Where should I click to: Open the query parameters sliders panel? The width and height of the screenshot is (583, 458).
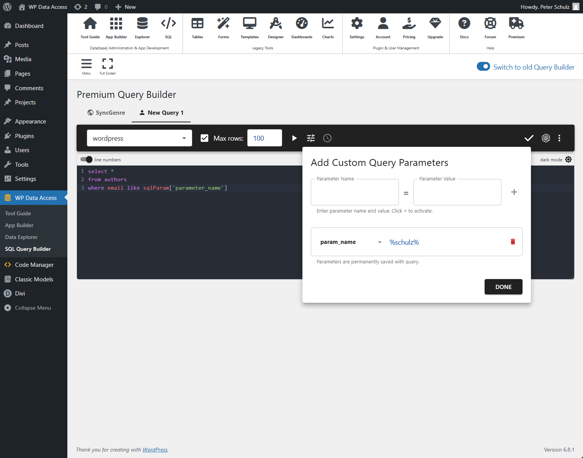click(310, 138)
